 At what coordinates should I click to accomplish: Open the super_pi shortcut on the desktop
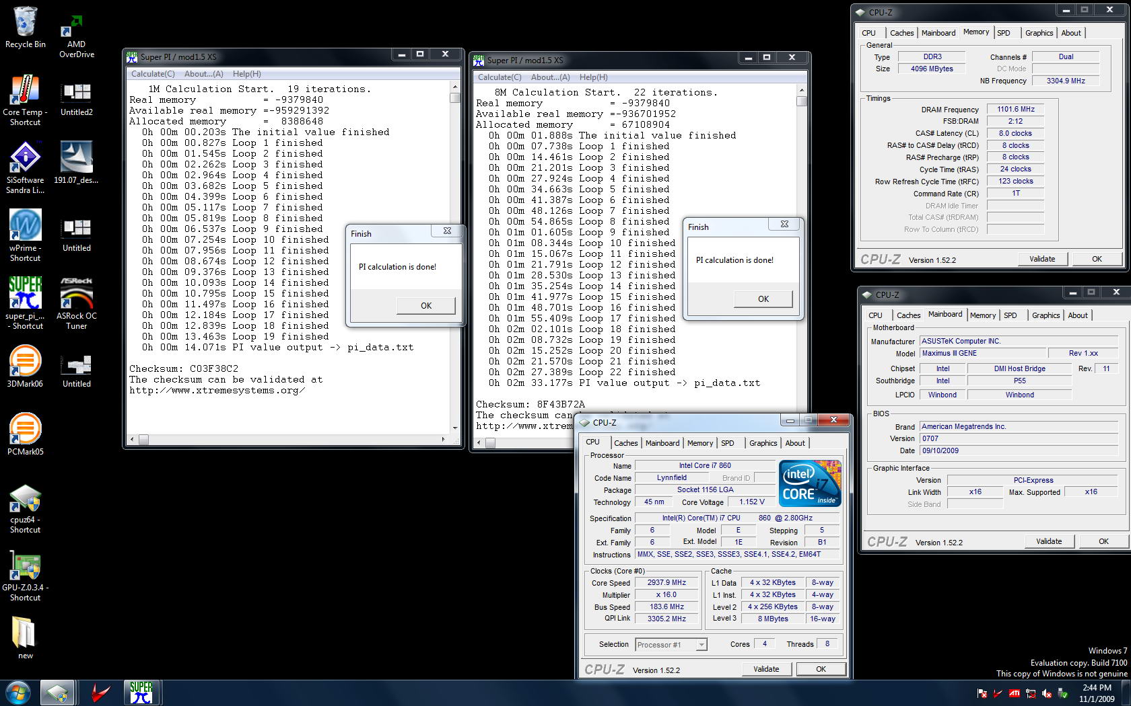coord(26,303)
